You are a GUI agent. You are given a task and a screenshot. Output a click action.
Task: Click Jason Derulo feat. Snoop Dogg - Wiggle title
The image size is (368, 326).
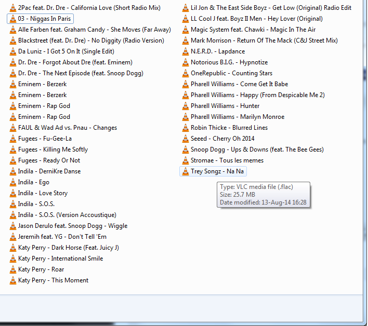[73, 226]
